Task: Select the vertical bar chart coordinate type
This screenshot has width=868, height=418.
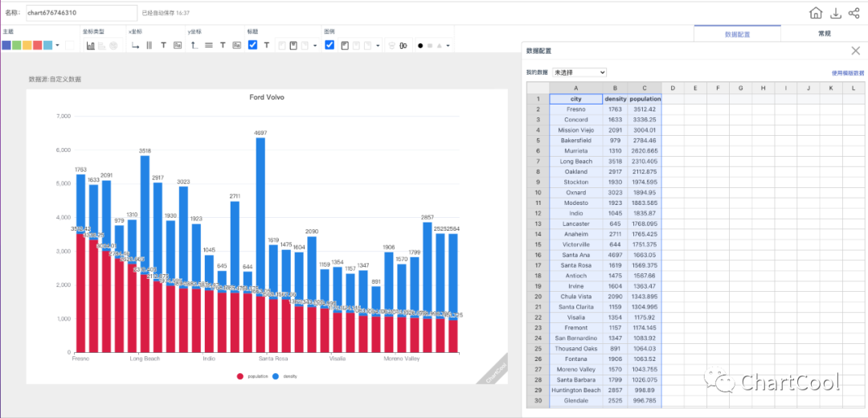Action: pyautogui.click(x=91, y=45)
